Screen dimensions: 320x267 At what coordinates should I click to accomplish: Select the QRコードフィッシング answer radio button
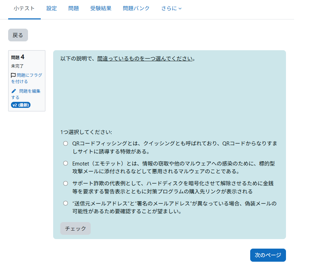65,144
